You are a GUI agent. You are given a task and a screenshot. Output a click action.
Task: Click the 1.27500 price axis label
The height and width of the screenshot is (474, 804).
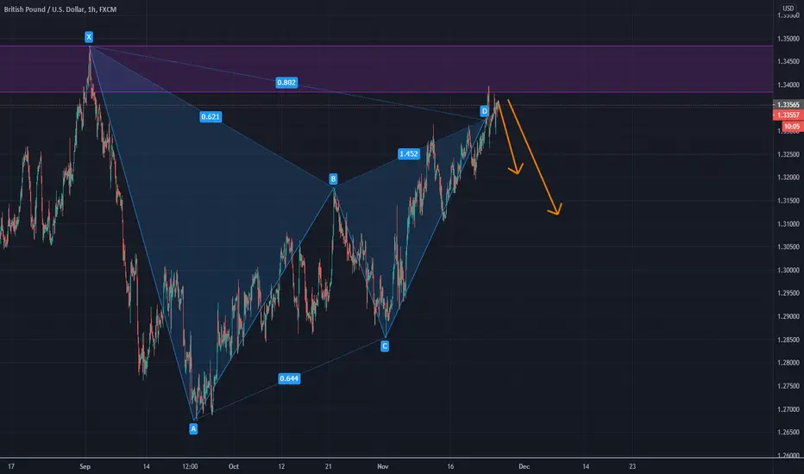click(x=788, y=386)
